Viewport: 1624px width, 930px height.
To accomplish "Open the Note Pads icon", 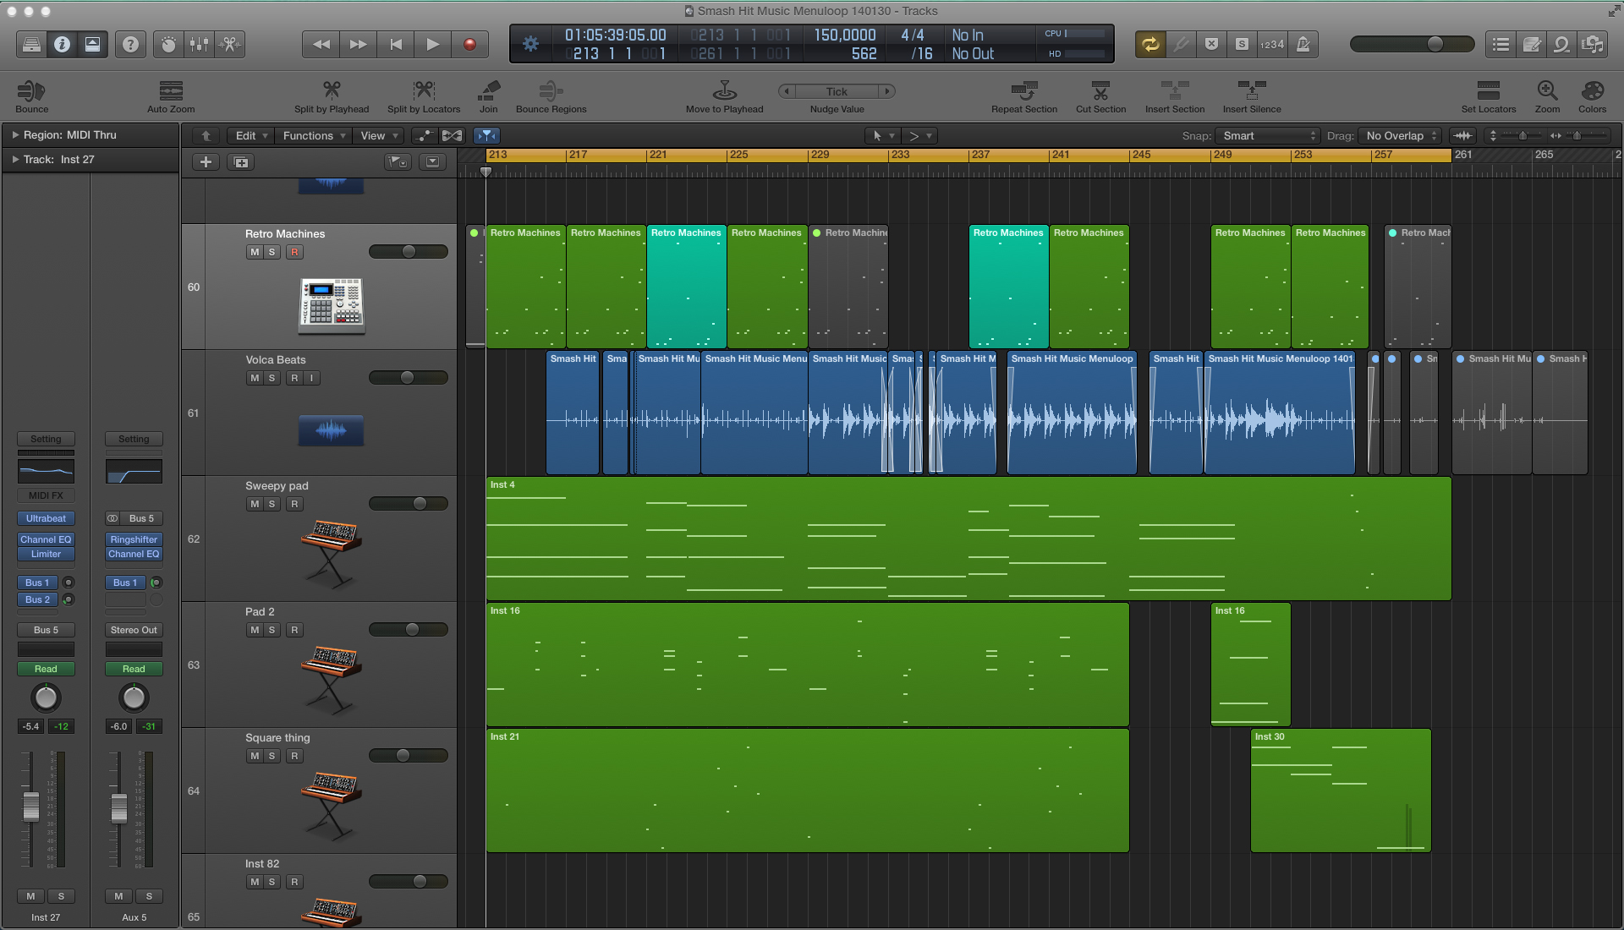I will click(x=1532, y=44).
